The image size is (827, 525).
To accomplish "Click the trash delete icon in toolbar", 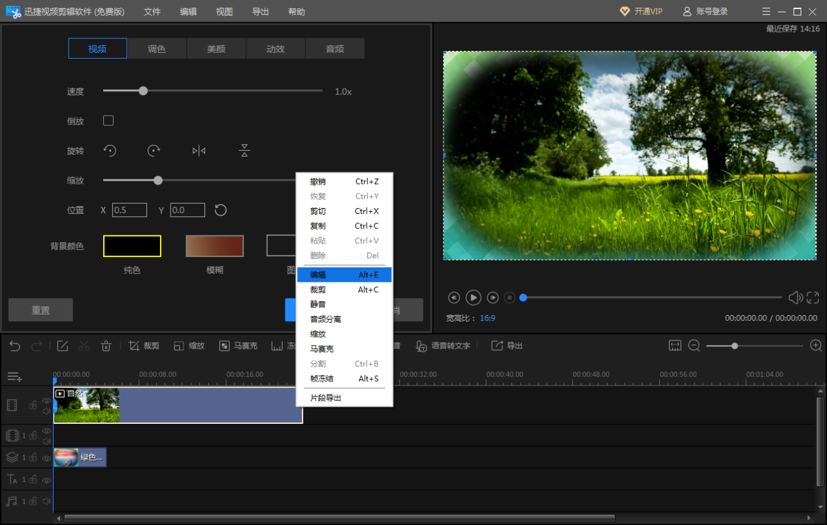I will coord(106,346).
